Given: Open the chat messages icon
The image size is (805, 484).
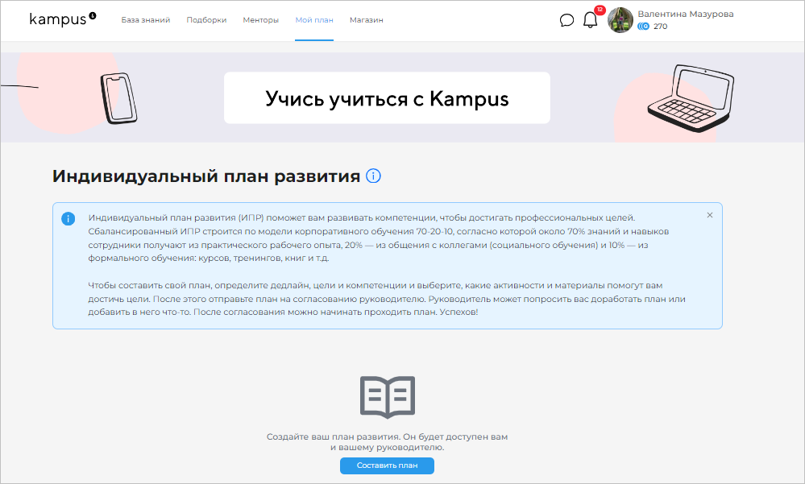Looking at the screenshot, I should [x=566, y=20].
